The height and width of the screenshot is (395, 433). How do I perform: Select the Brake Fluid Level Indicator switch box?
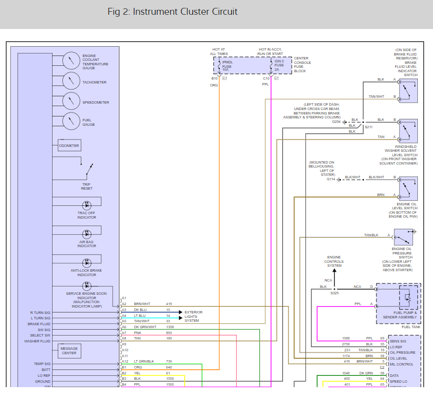pos(408,91)
